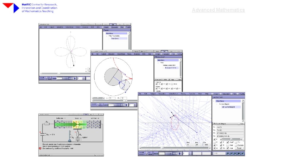Viewport: 285px width, 160px height.
Task: Click step-back playback icon
Action: point(232,154)
